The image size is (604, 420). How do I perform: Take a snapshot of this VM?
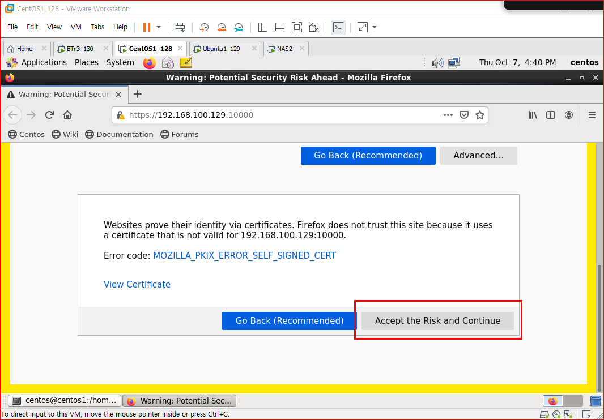click(x=204, y=27)
